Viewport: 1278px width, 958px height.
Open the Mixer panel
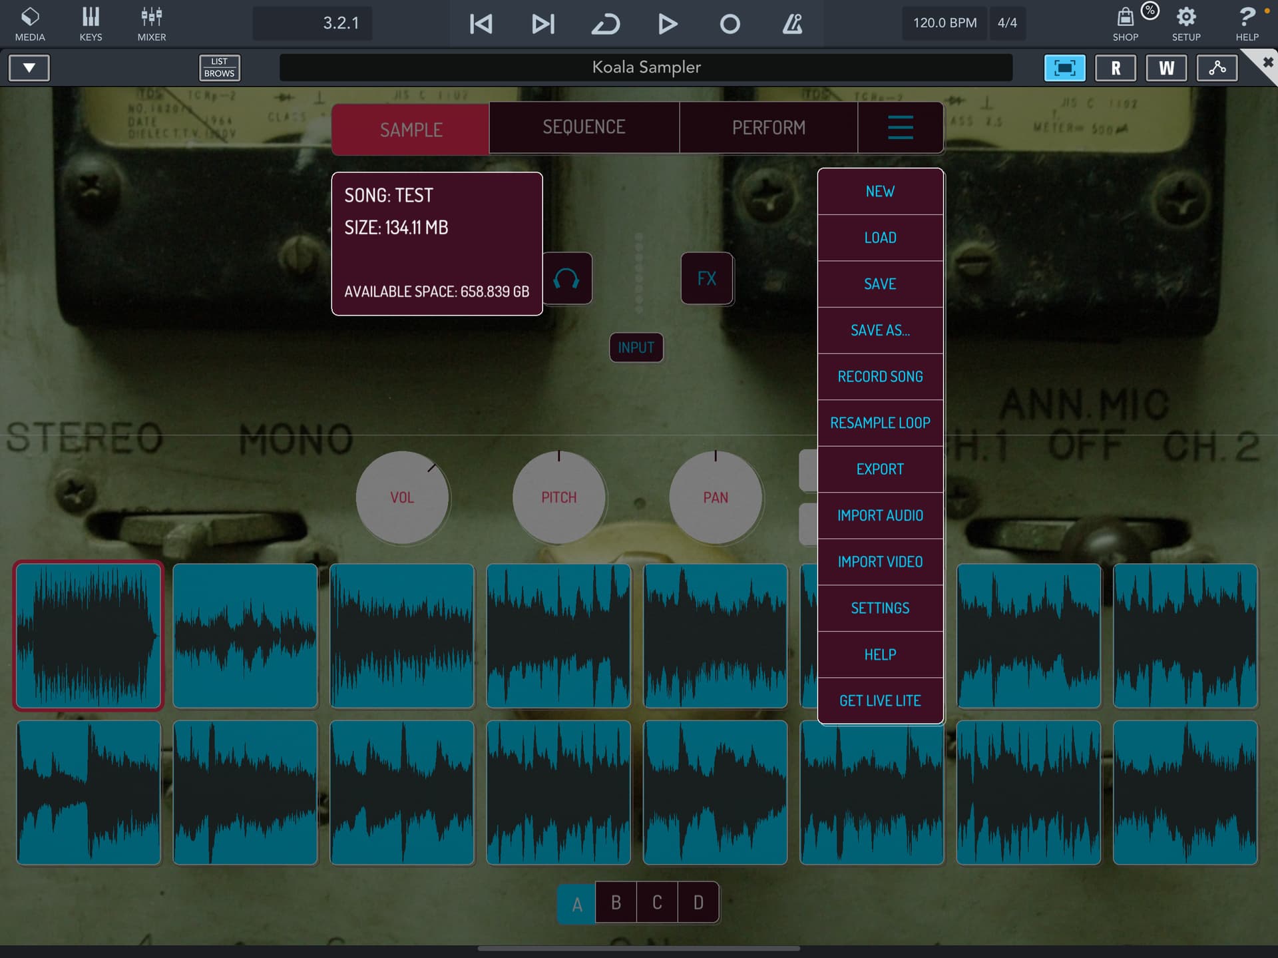click(x=152, y=23)
